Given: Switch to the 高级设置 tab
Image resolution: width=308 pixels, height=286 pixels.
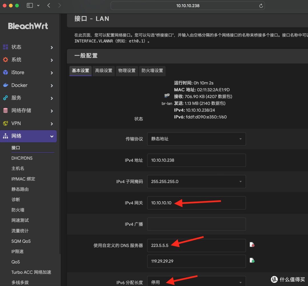Looking at the screenshot, I should tap(104, 71).
